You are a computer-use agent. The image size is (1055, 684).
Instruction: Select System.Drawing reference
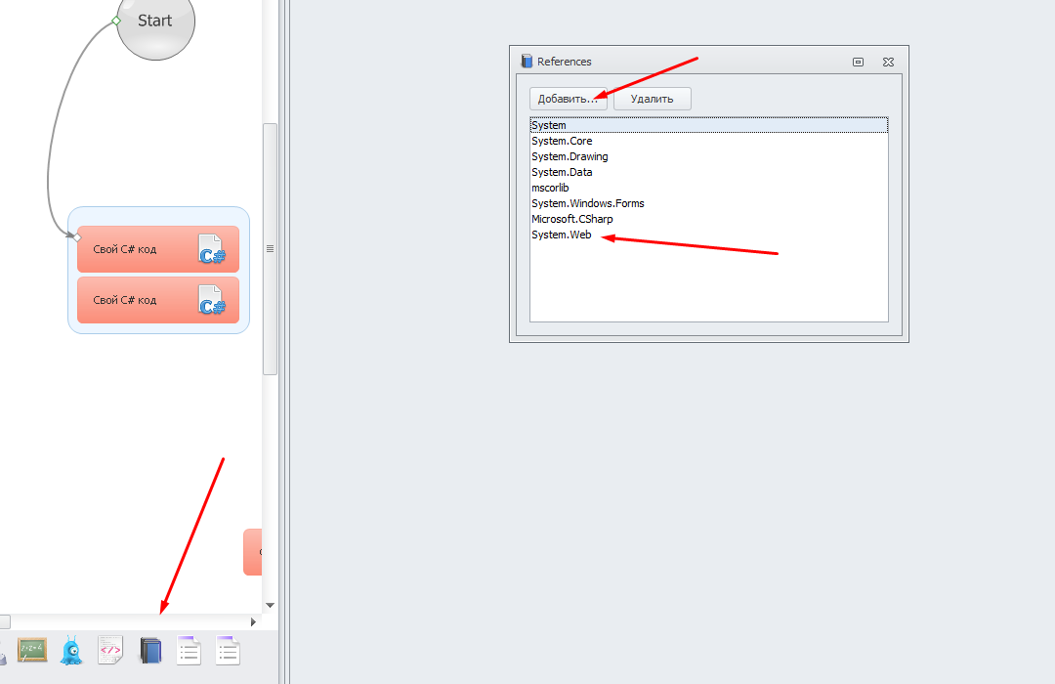click(709, 156)
